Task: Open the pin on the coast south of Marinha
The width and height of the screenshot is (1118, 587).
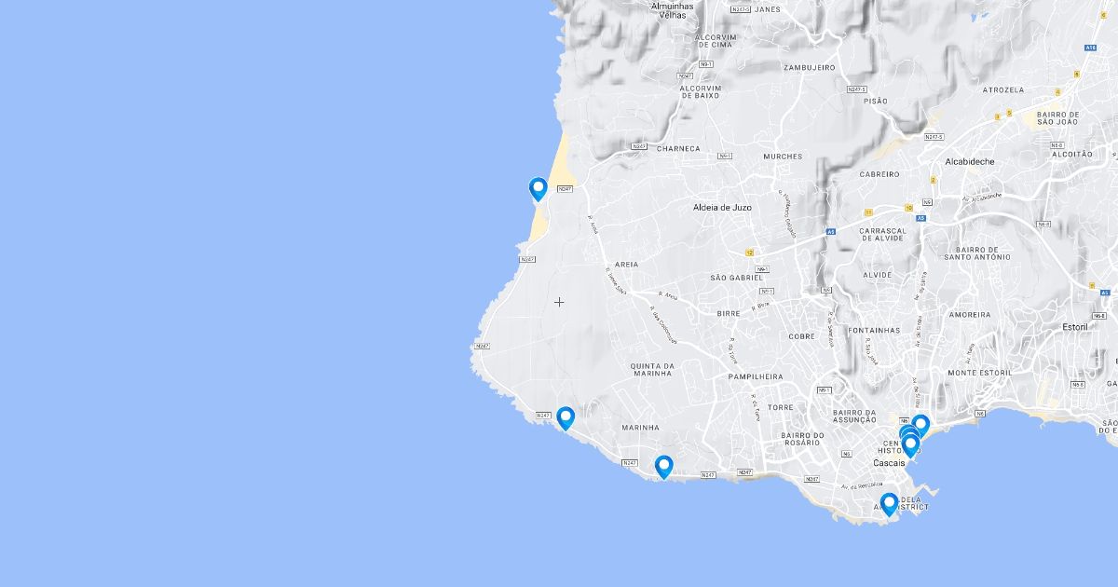Action: pos(663,467)
